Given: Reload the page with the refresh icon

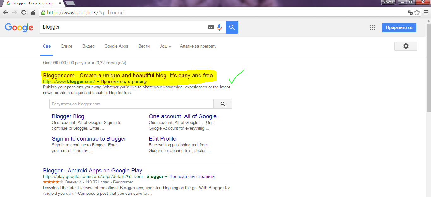Looking at the screenshot, I should coord(24,13).
